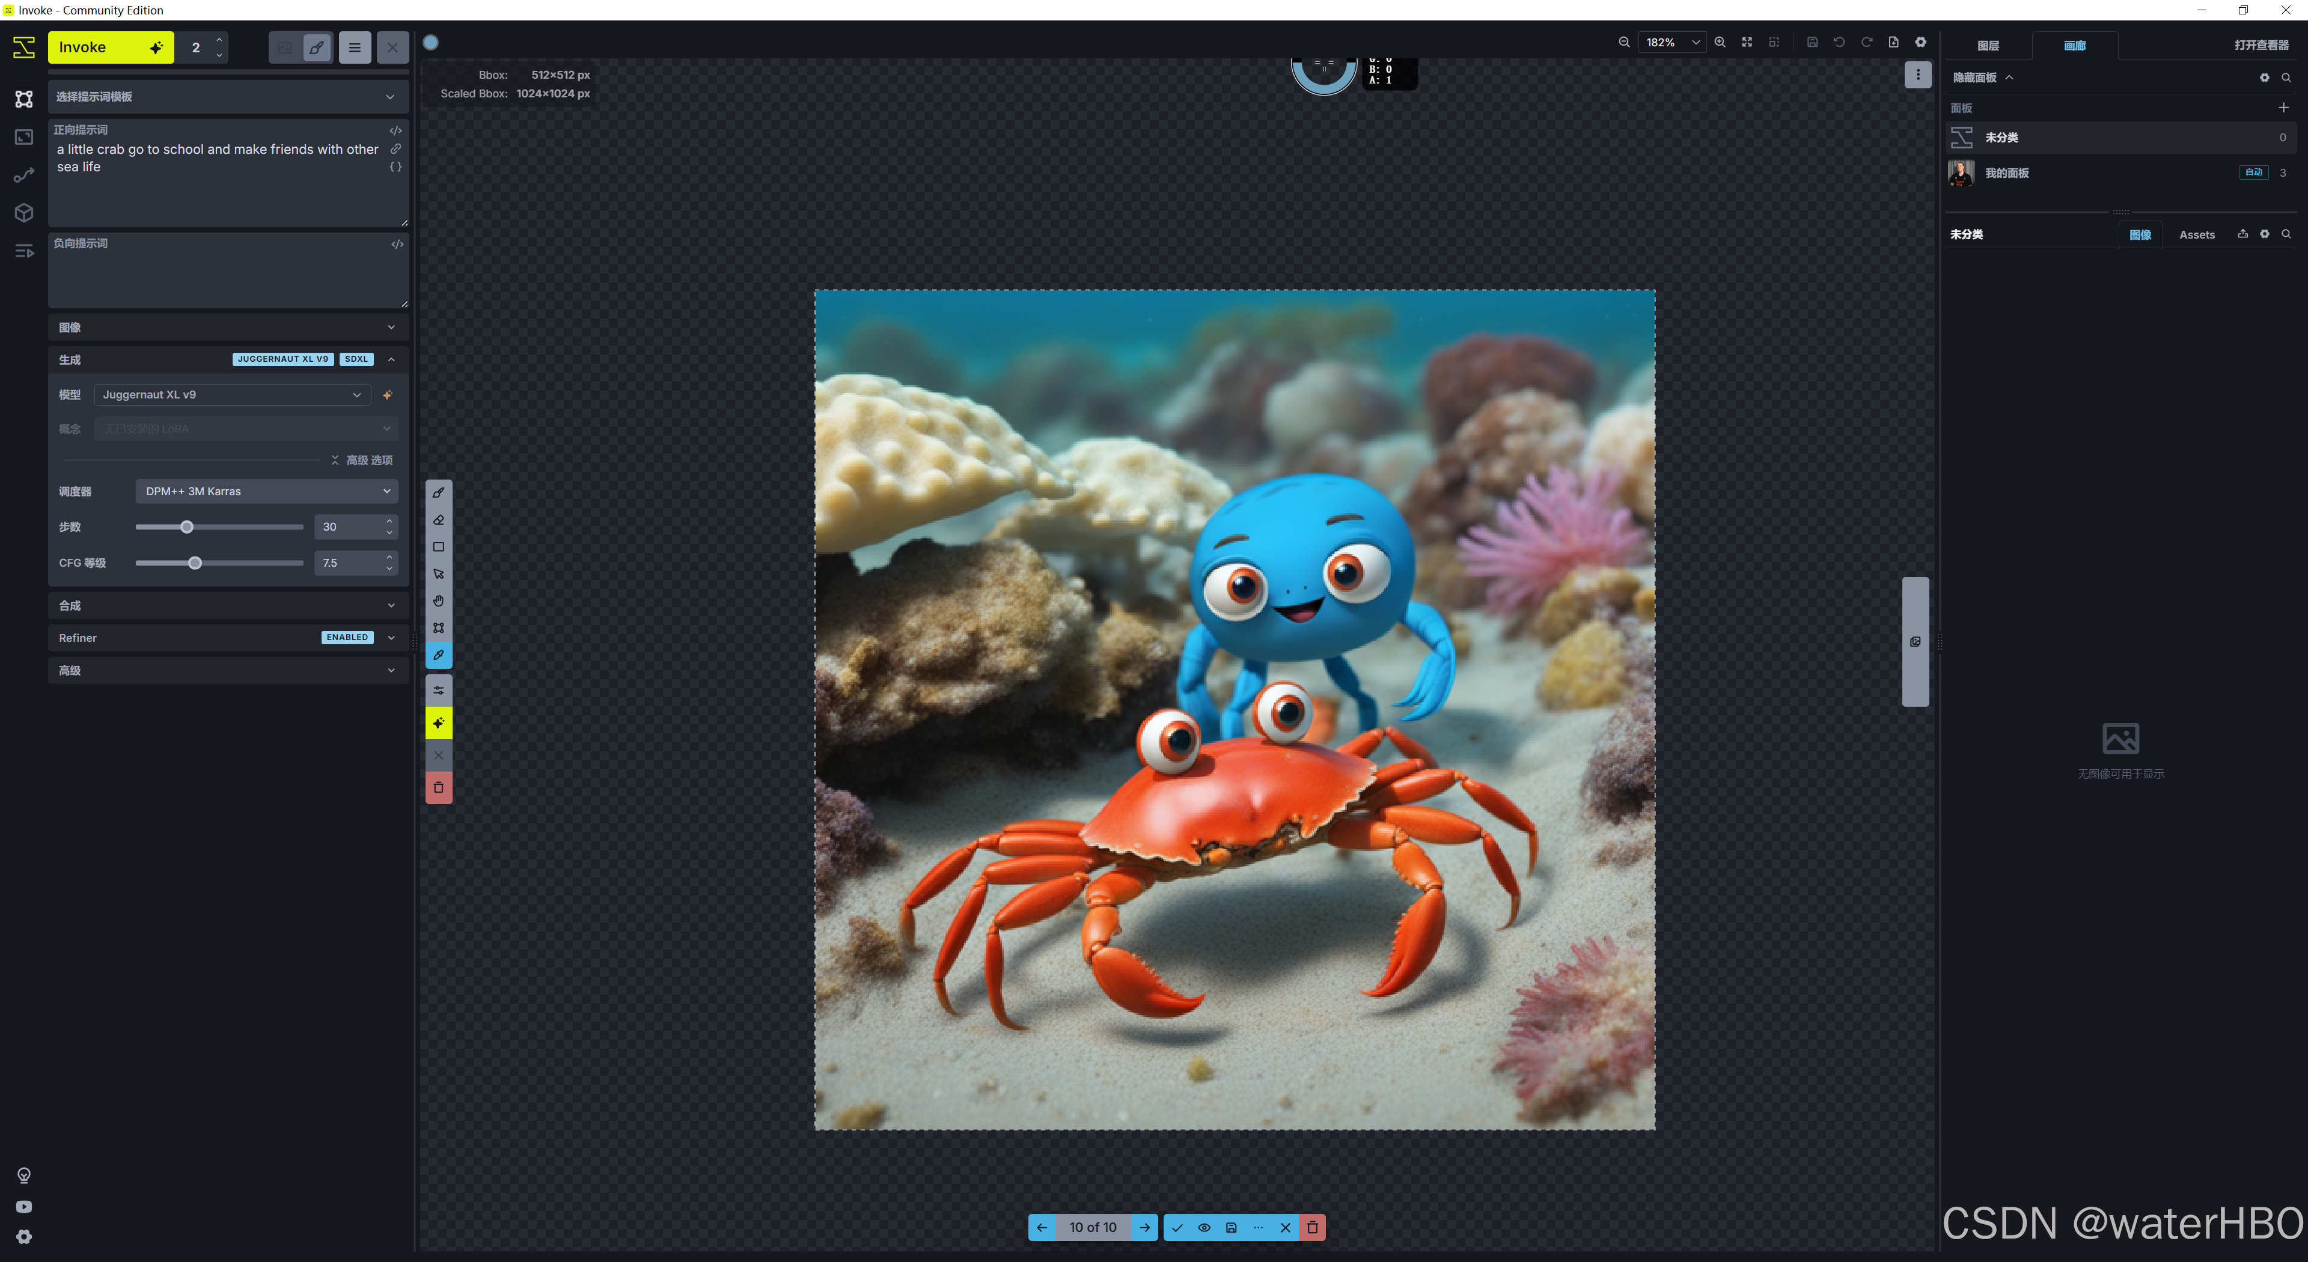Switch to the 图层 tab
The height and width of the screenshot is (1262, 2308).
point(1987,46)
